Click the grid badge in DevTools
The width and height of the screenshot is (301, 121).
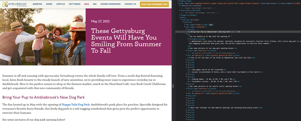pos(211,25)
